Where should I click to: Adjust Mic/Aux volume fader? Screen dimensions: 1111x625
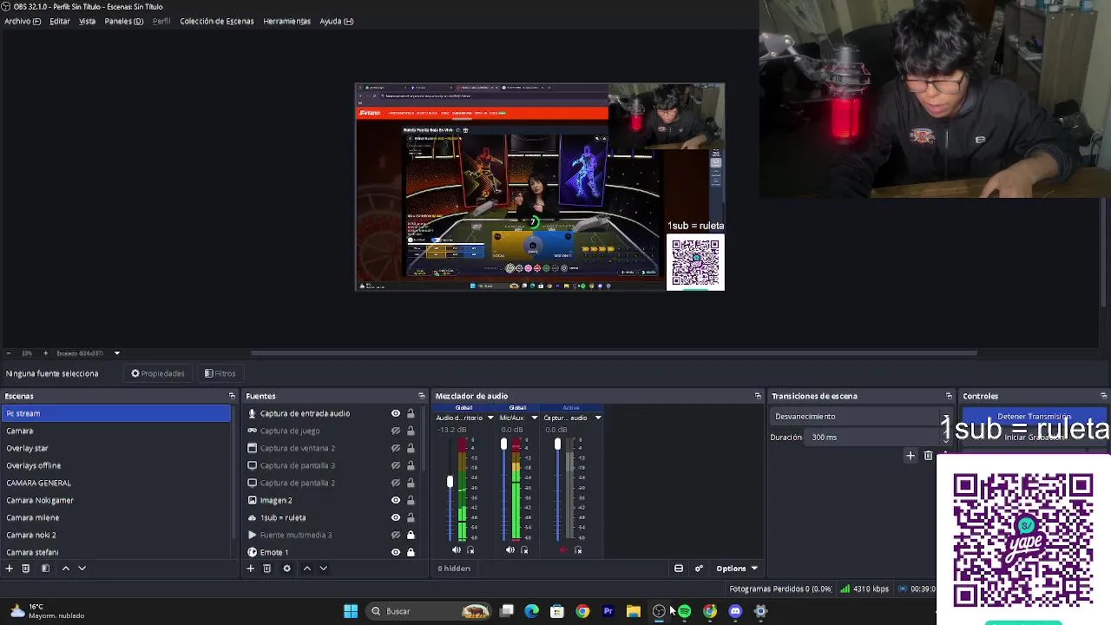[503, 444]
